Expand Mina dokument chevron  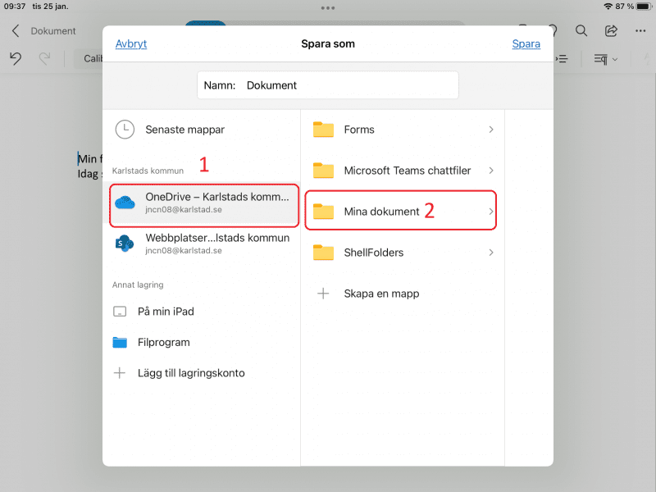point(491,212)
